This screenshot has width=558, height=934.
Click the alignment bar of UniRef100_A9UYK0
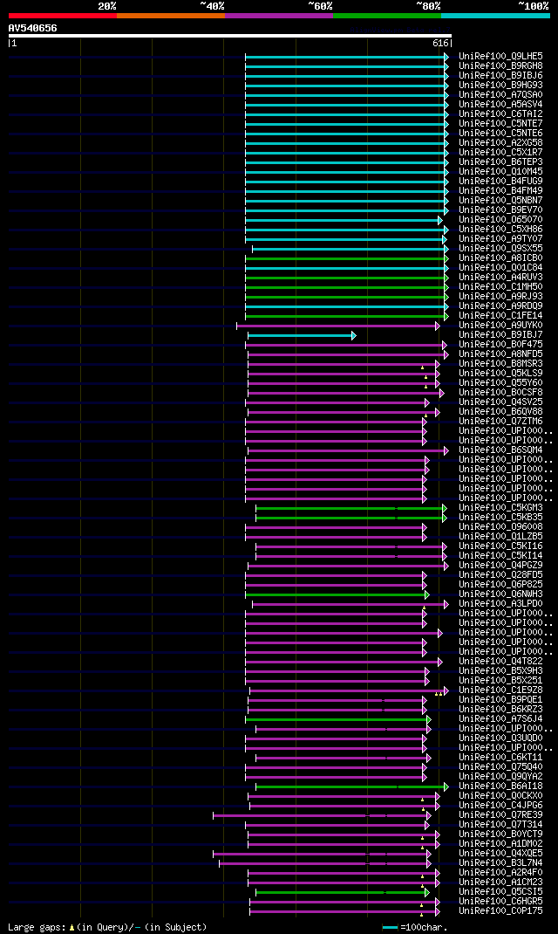(x=338, y=326)
